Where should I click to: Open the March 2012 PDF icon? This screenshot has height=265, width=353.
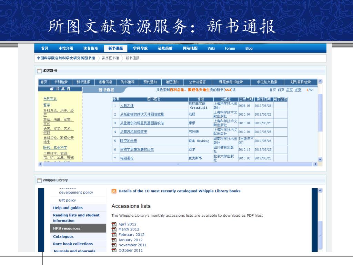tap(114, 229)
